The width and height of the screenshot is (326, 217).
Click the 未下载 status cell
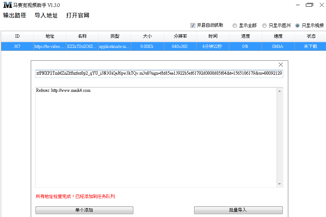coord(310,46)
